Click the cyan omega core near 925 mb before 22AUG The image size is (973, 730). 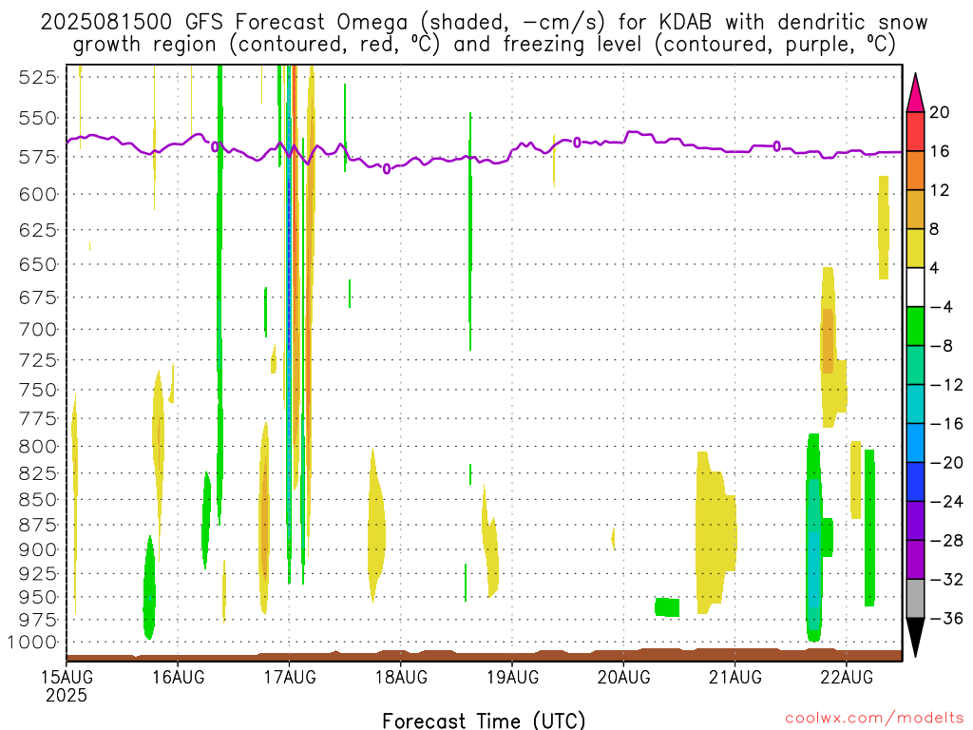pos(813,568)
